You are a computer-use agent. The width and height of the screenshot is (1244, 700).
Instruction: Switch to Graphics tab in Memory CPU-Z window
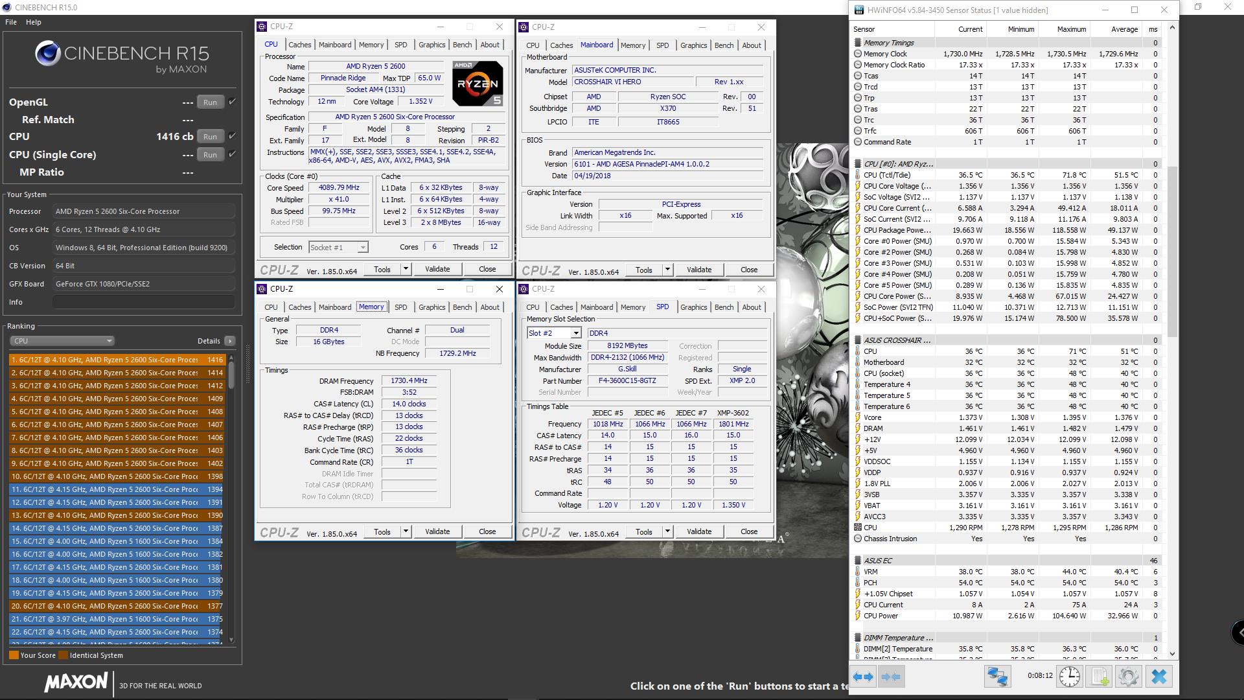[432, 307]
